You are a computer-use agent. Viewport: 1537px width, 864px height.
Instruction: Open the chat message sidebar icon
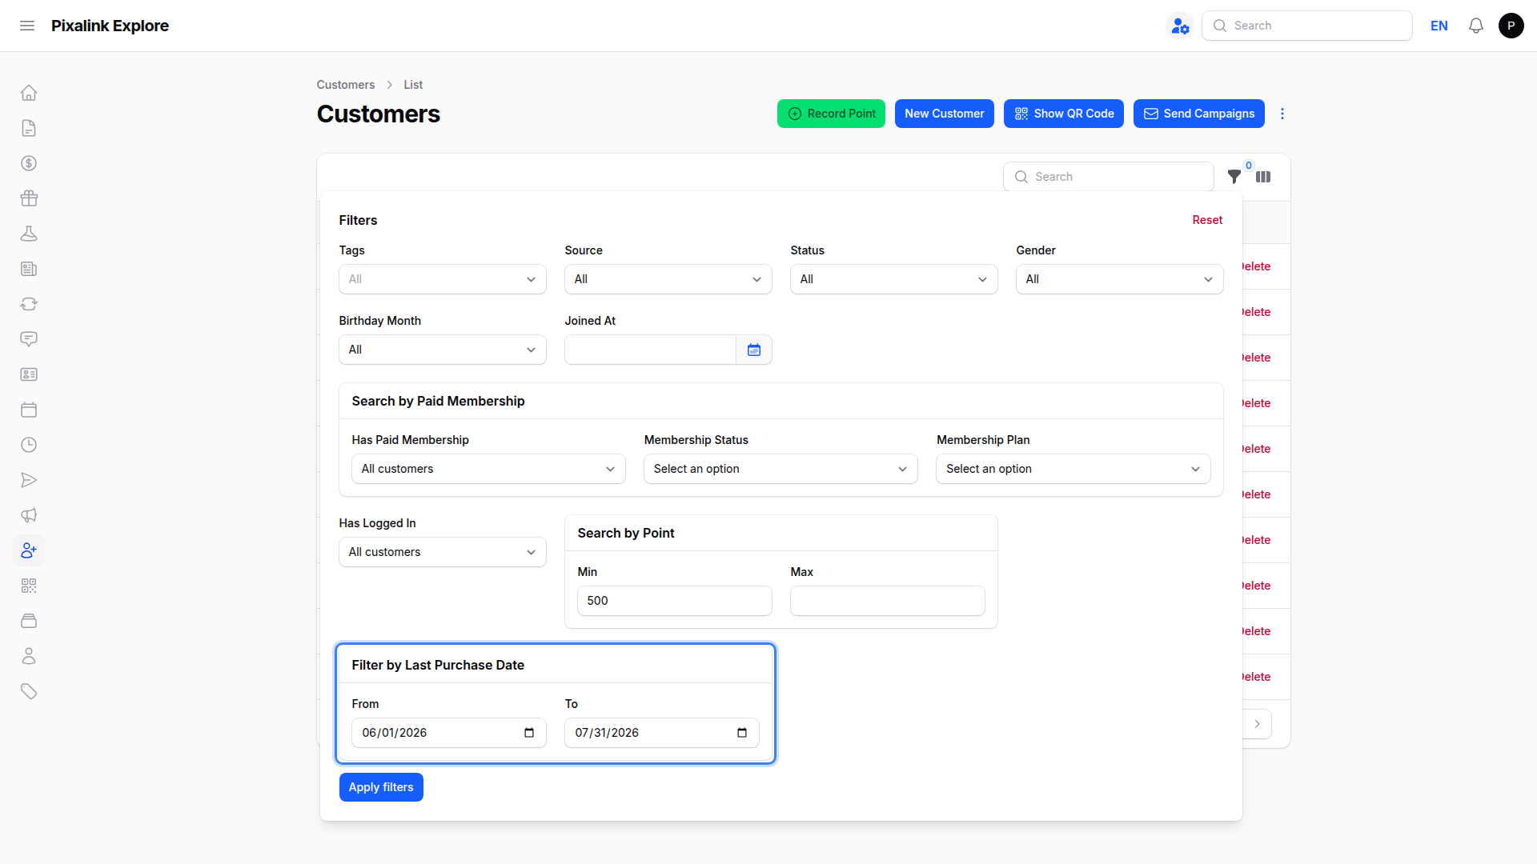point(29,339)
